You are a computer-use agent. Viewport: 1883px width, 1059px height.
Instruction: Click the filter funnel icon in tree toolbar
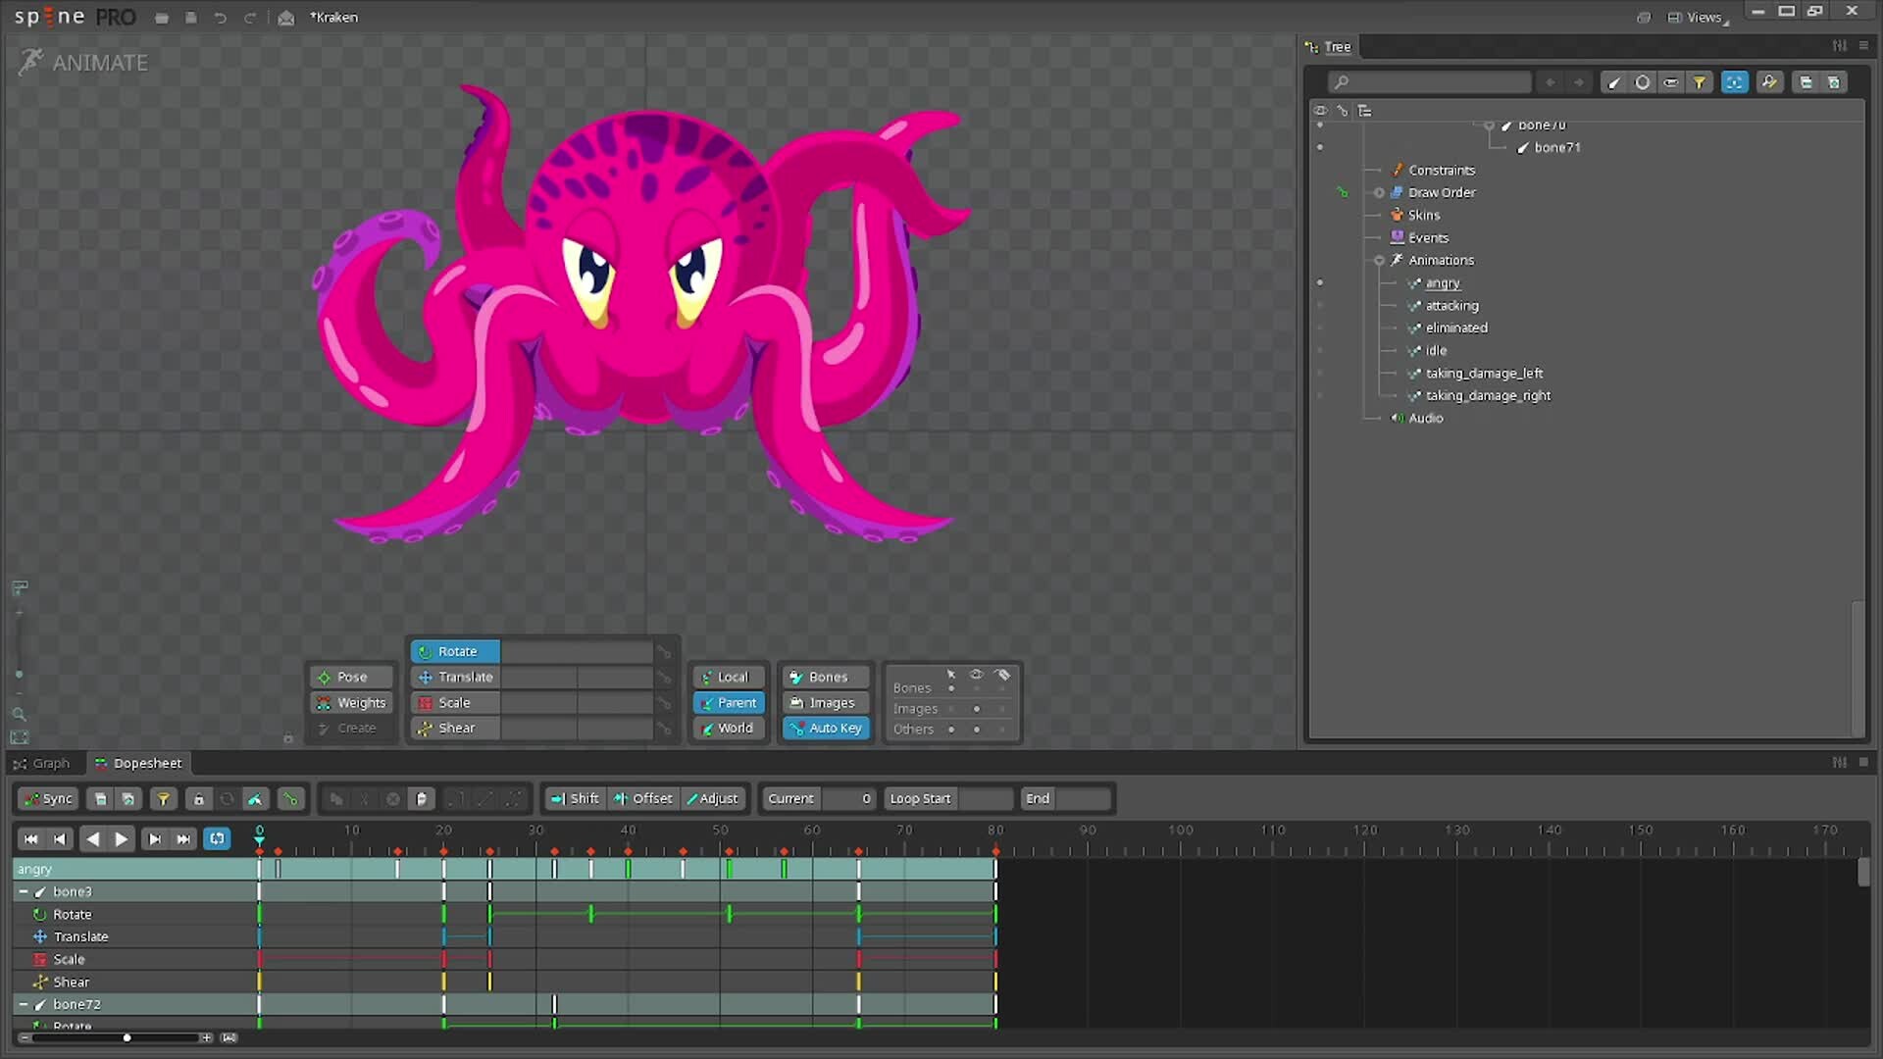tap(1700, 82)
